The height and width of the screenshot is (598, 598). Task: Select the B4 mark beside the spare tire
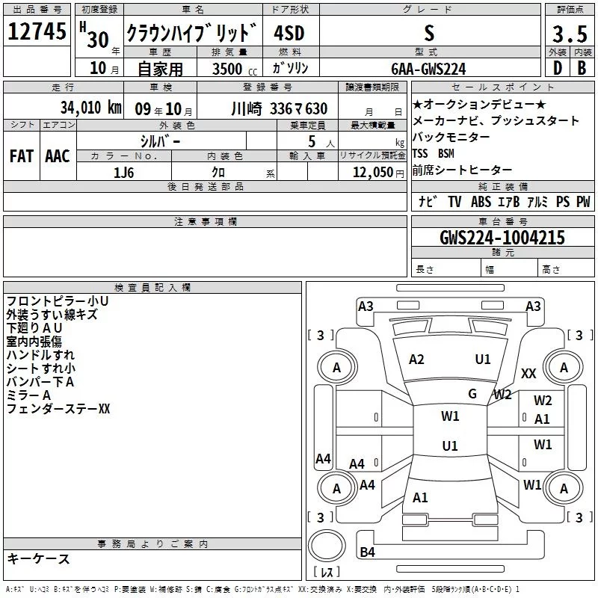tap(367, 552)
